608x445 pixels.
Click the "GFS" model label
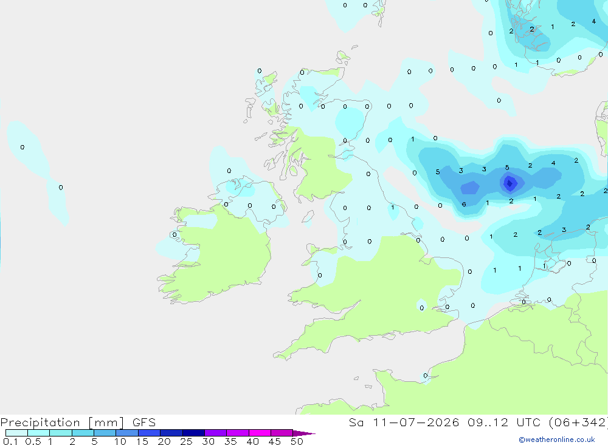(x=144, y=423)
